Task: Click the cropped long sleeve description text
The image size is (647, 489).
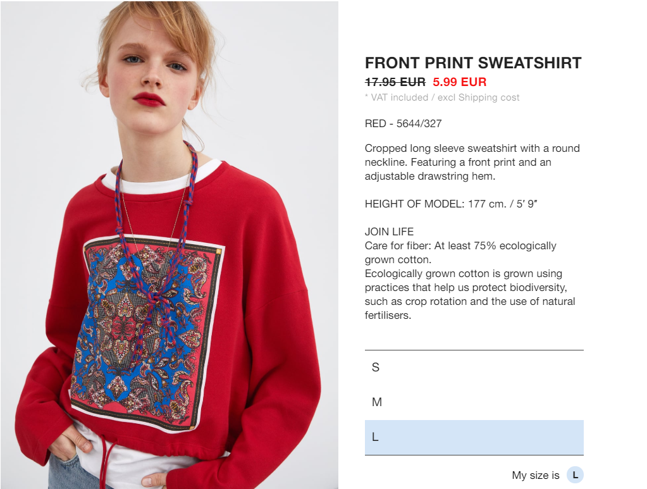Action: (x=472, y=162)
